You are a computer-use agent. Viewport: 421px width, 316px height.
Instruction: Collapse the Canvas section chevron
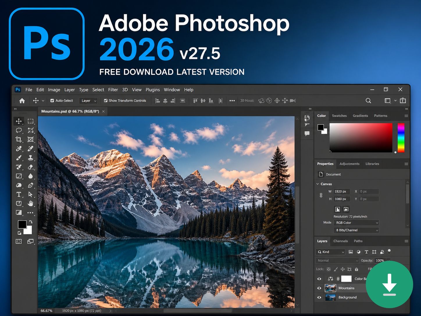click(317, 184)
